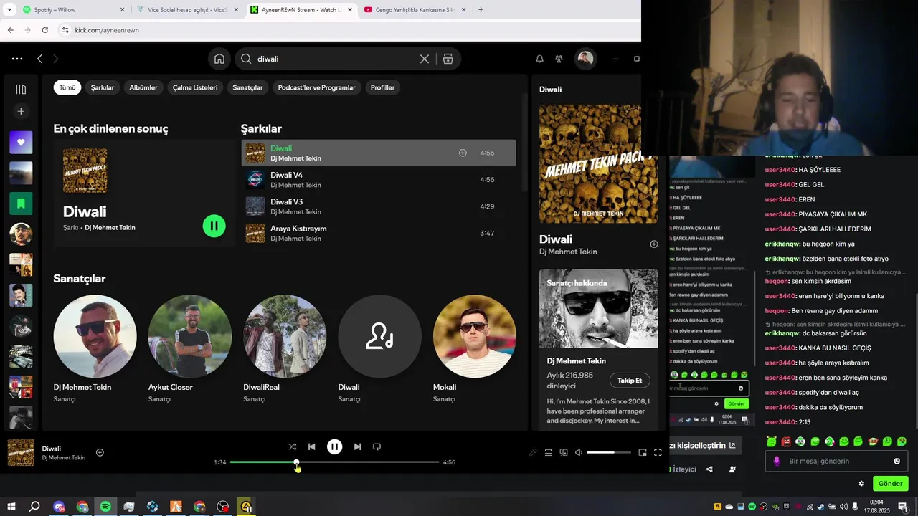Open Spotify from the Windows taskbar
918x516 pixels.
(x=105, y=507)
